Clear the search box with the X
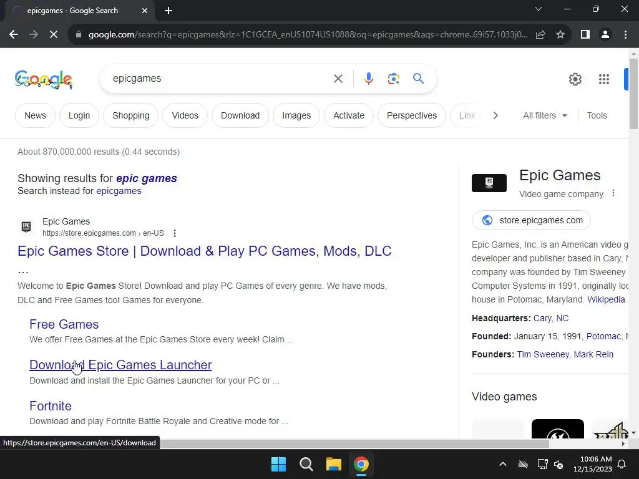Screen dimensions: 639x479 coord(338,79)
